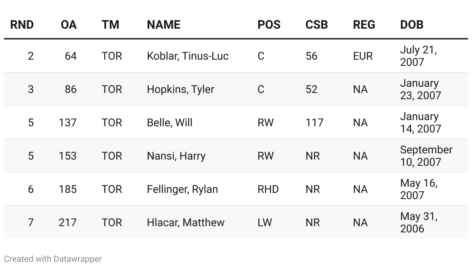Sort by the CSB column header

tap(316, 25)
